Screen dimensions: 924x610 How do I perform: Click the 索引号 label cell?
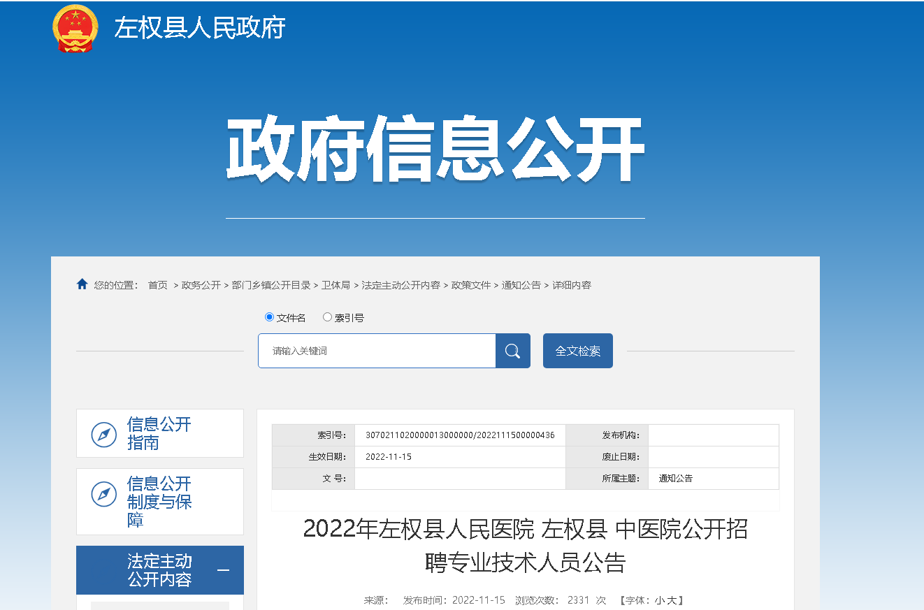(x=313, y=435)
